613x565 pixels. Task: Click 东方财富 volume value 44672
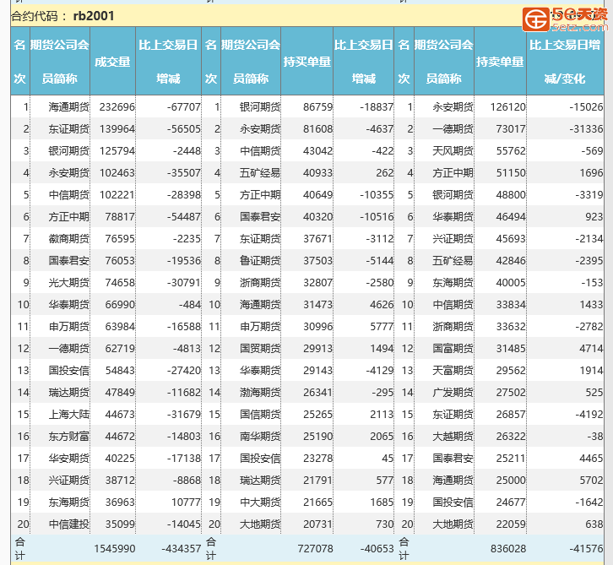tap(120, 436)
